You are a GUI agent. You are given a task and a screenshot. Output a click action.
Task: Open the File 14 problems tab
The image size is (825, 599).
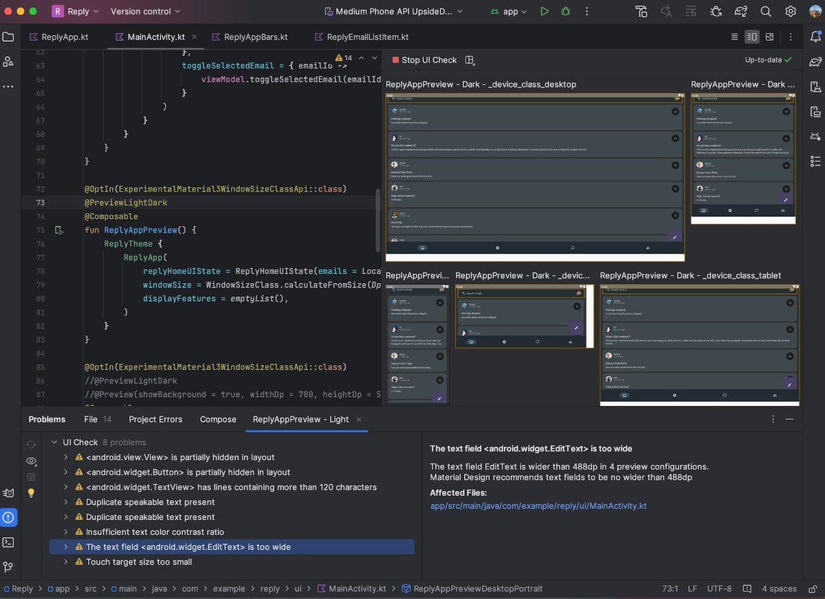point(98,419)
